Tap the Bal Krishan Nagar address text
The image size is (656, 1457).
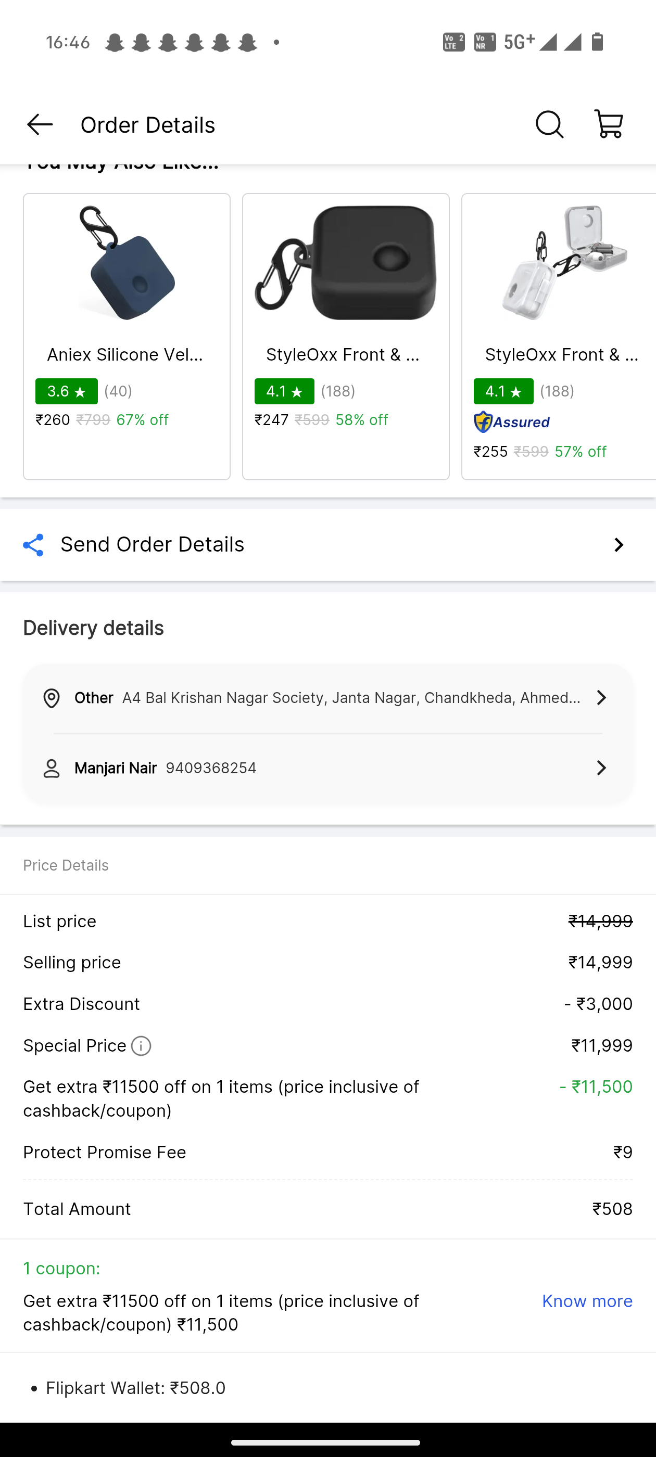tap(351, 698)
